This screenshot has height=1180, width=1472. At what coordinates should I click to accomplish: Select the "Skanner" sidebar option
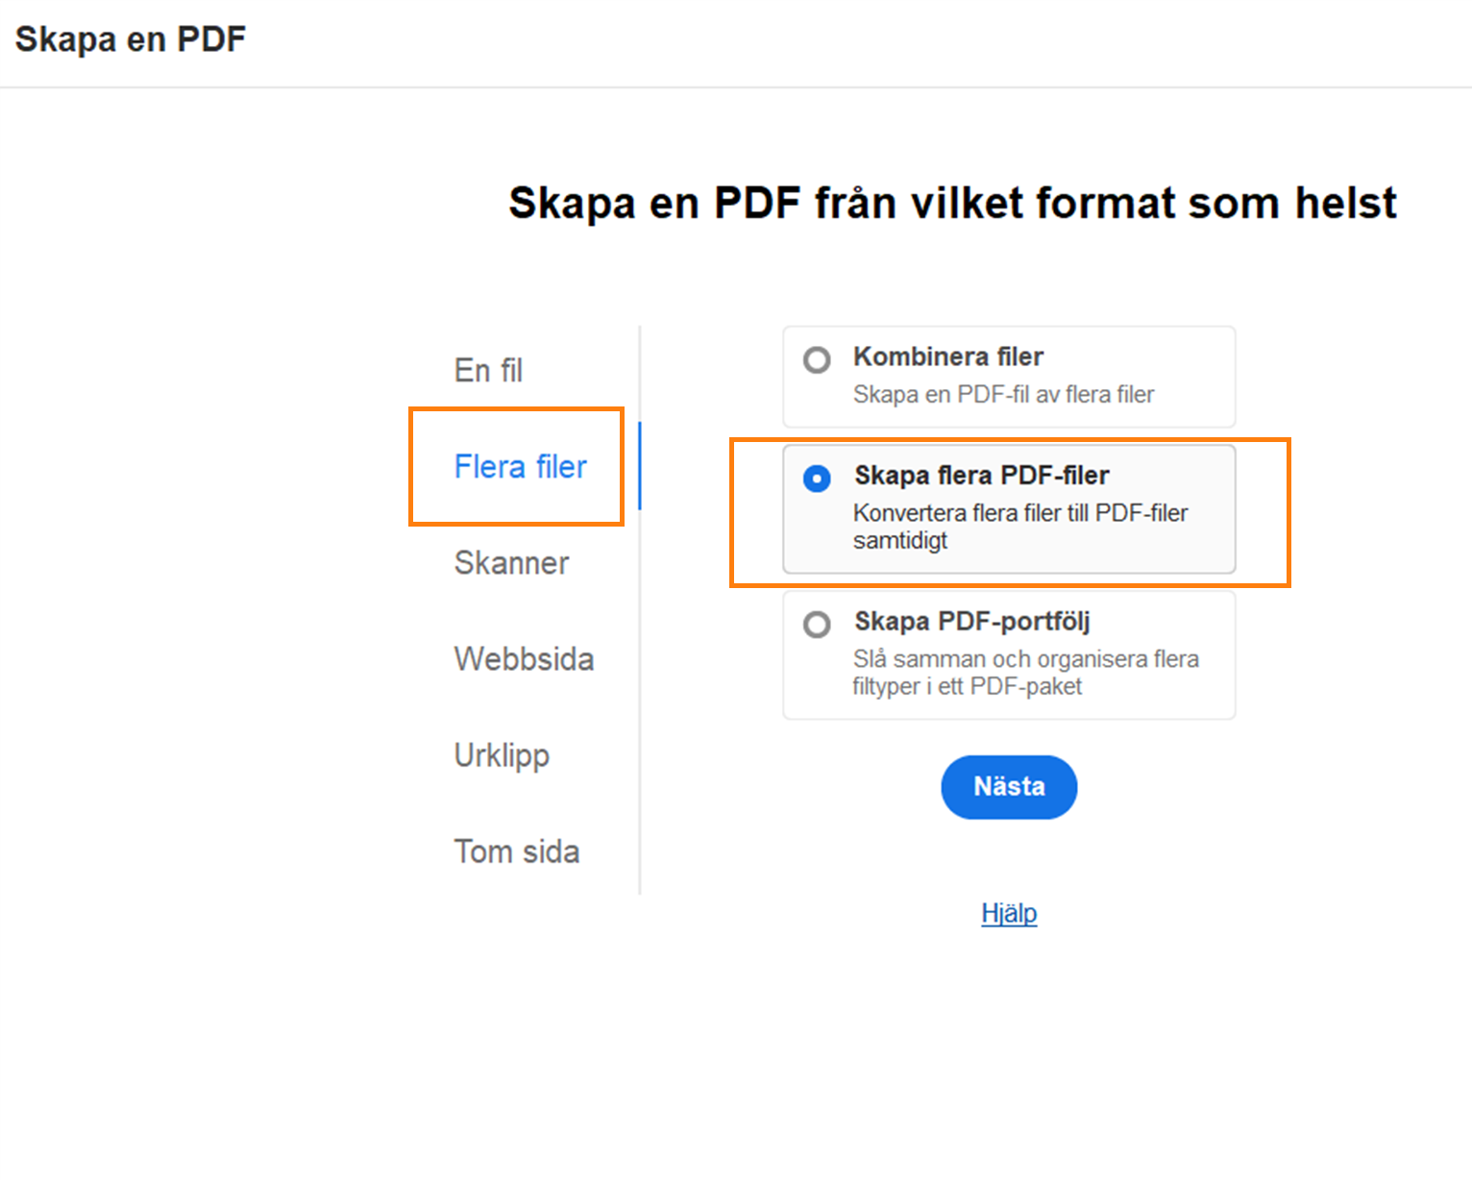(511, 564)
